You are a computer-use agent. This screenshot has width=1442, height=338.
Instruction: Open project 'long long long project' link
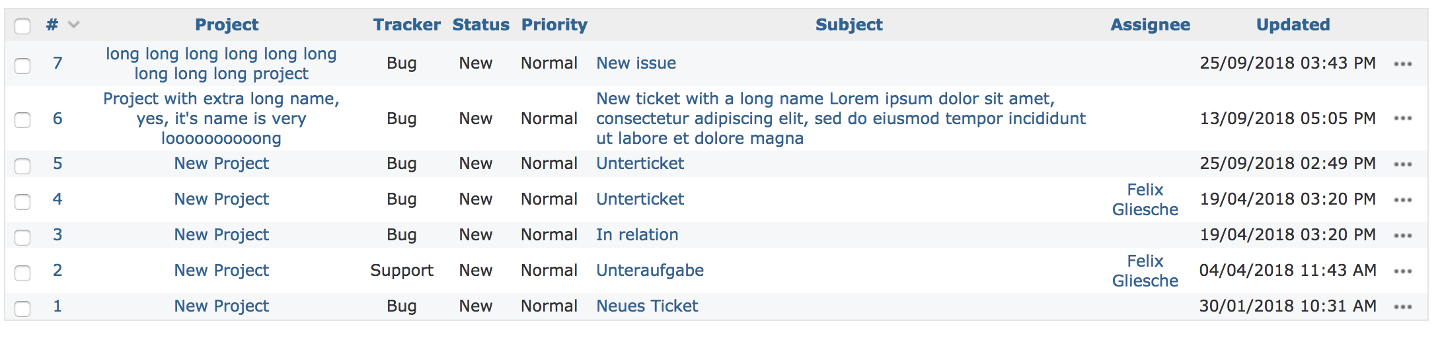click(x=221, y=63)
